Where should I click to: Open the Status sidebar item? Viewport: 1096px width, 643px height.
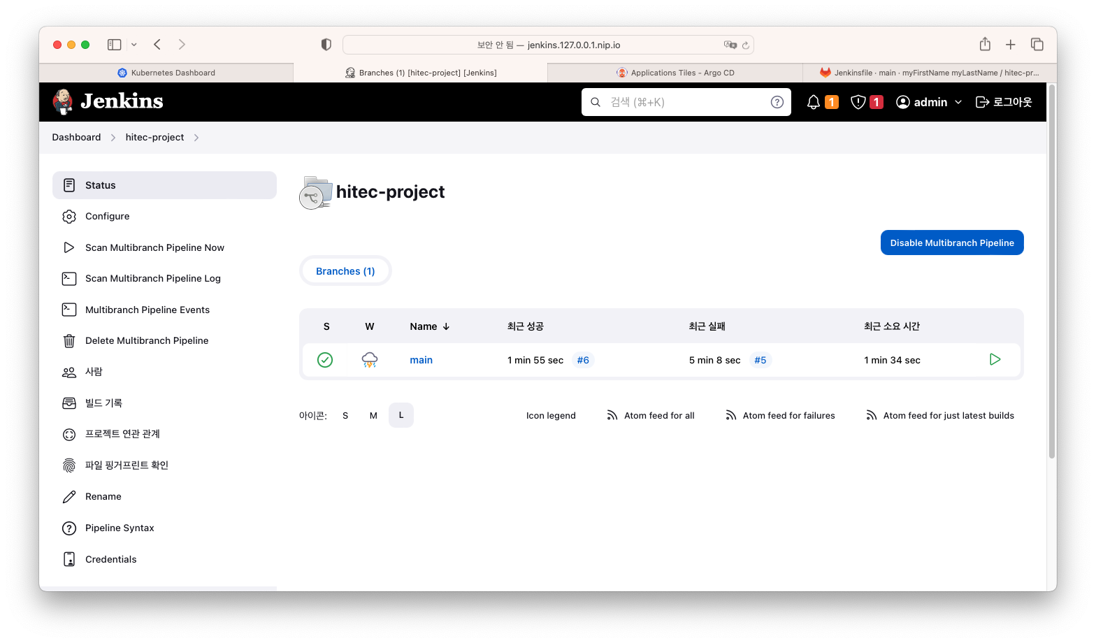tap(164, 185)
